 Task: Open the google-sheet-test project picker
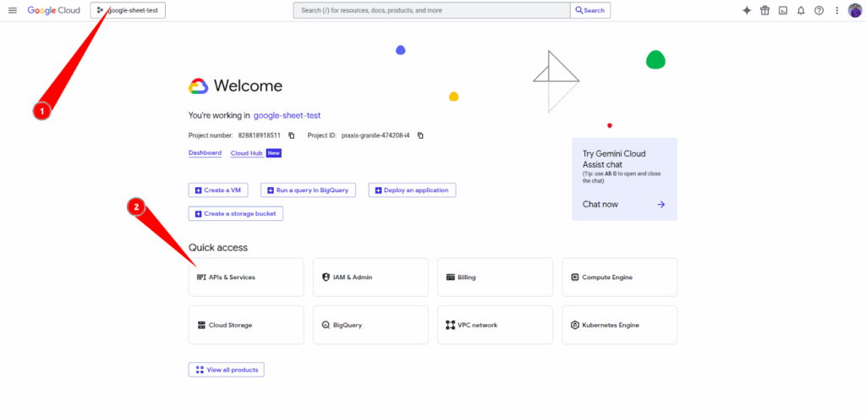point(129,10)
